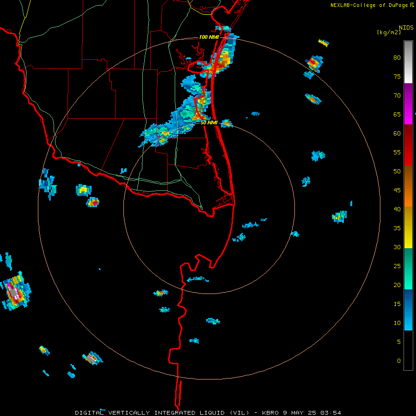Click the 30 value on the scale

[397, 247]
